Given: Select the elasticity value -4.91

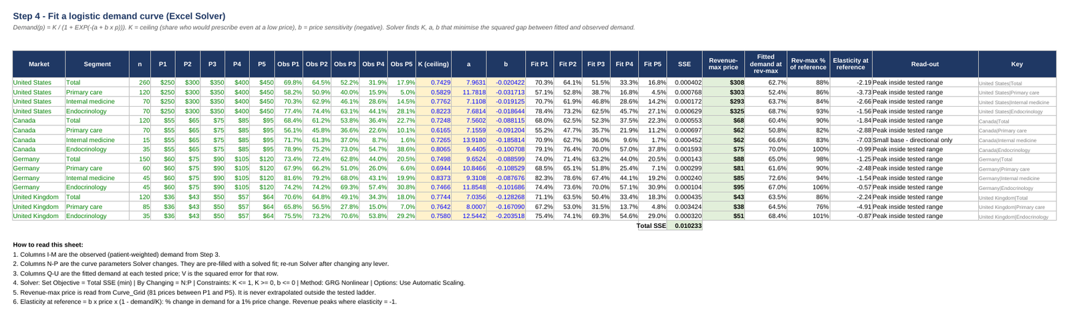Looking at the screenshot, I should click(x=851, y=207).
